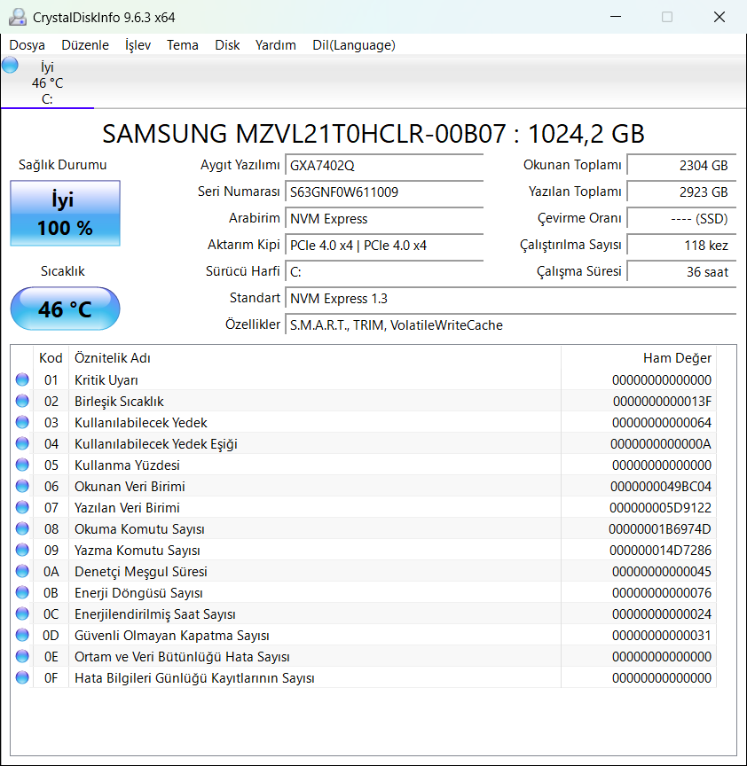
Task: Click the Ham Değer column header
Action: (x=639, y=358)
